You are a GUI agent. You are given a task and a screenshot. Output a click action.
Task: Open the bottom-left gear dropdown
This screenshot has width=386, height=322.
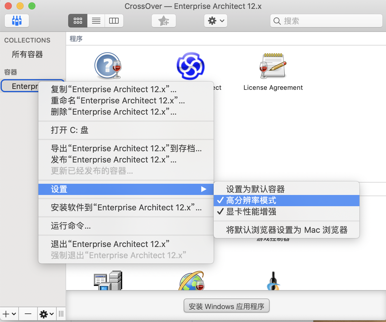point(47,314)
